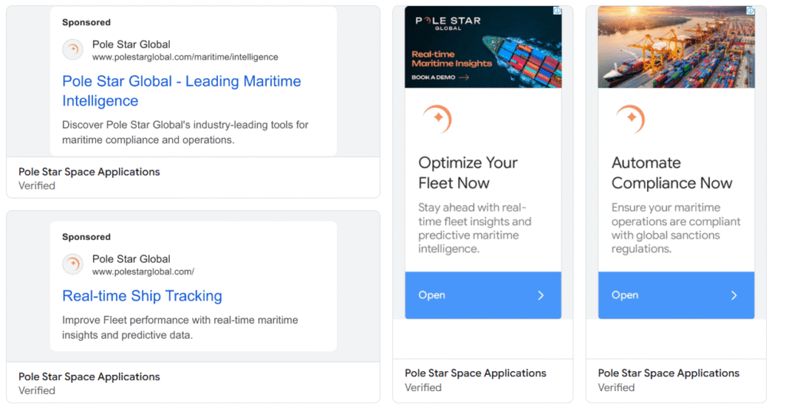
Task: Click the Pole Star logo in the Ship Tracking ad
Action: (x=73, y=265)
